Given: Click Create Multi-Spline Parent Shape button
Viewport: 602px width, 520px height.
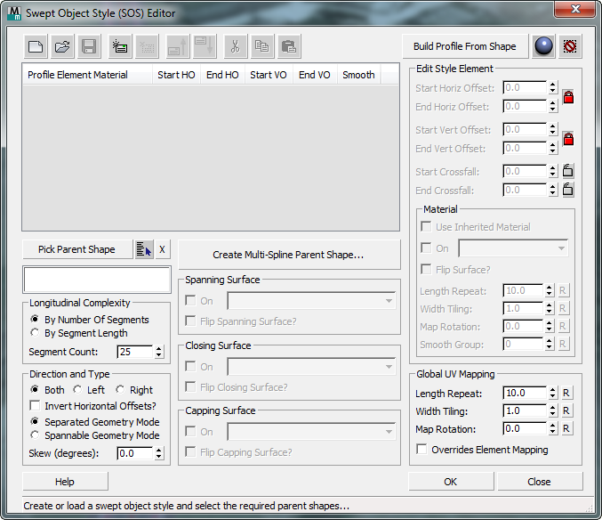Looking at the screenshot, I should pos(289,255).
